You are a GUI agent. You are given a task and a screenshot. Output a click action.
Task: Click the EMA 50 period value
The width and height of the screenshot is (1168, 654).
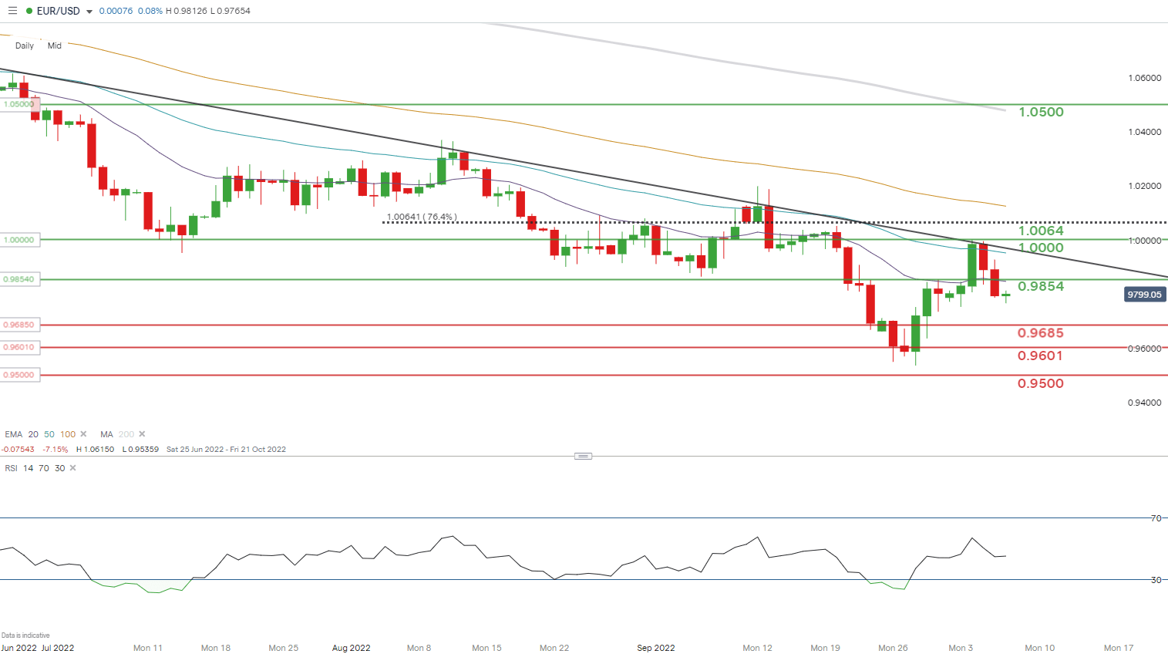[x=49, y=434]
